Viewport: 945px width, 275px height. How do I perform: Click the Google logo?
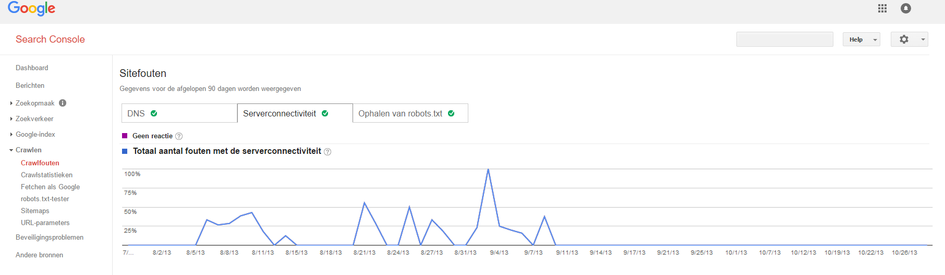[31, 8]
